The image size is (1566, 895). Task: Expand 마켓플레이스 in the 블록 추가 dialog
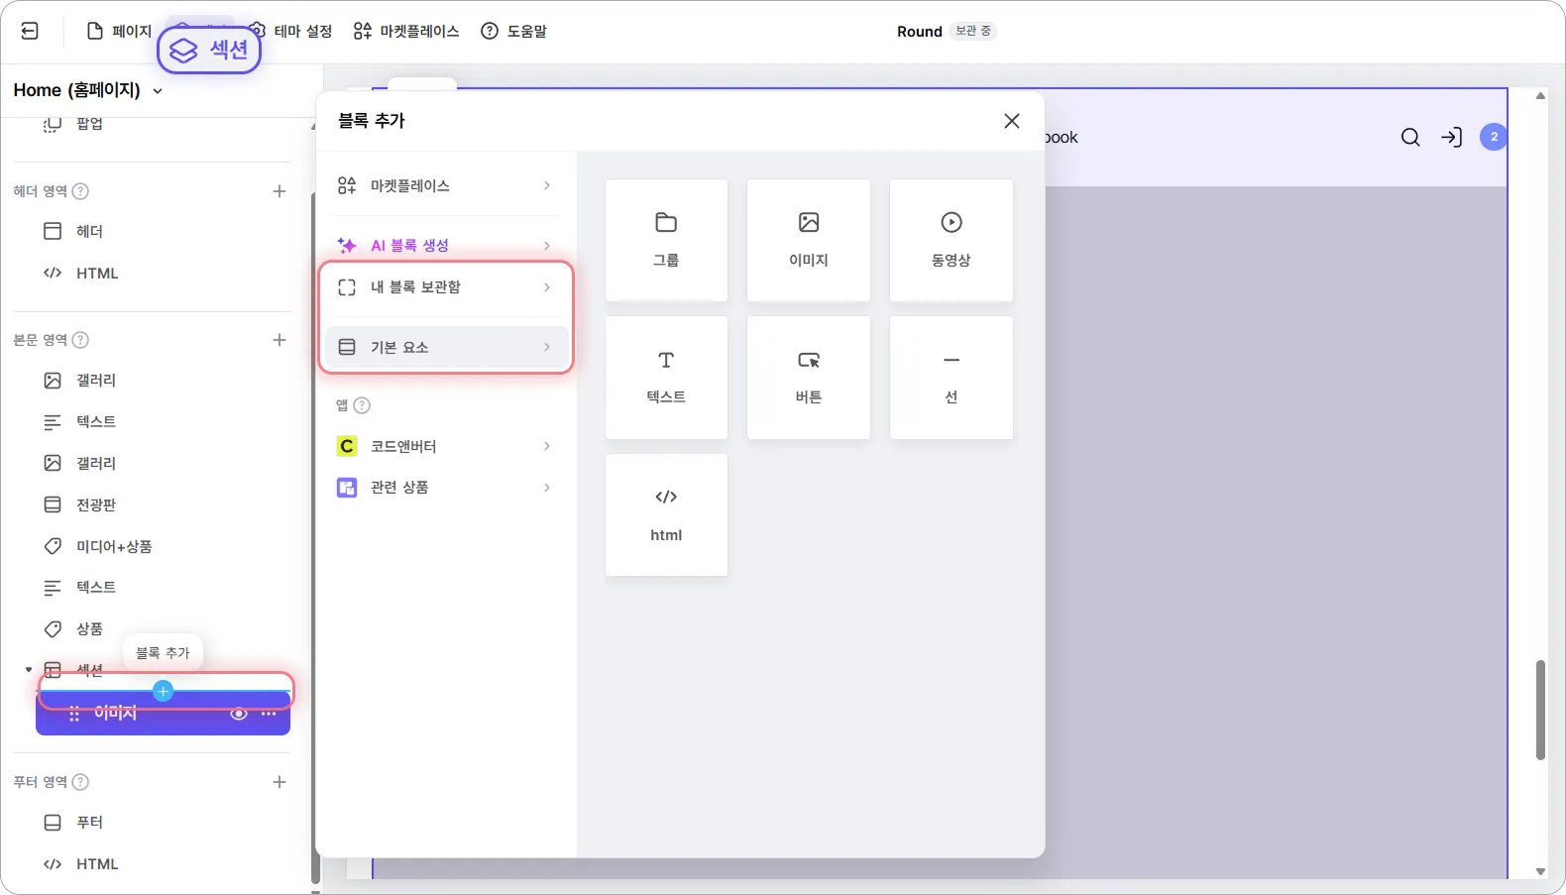446,185
